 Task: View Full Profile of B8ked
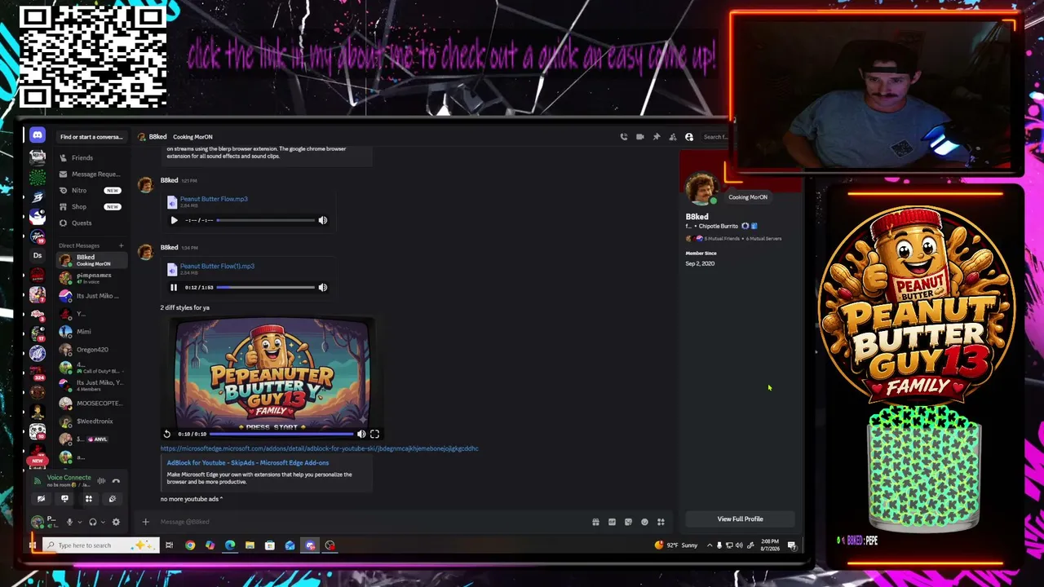[741, 519]
